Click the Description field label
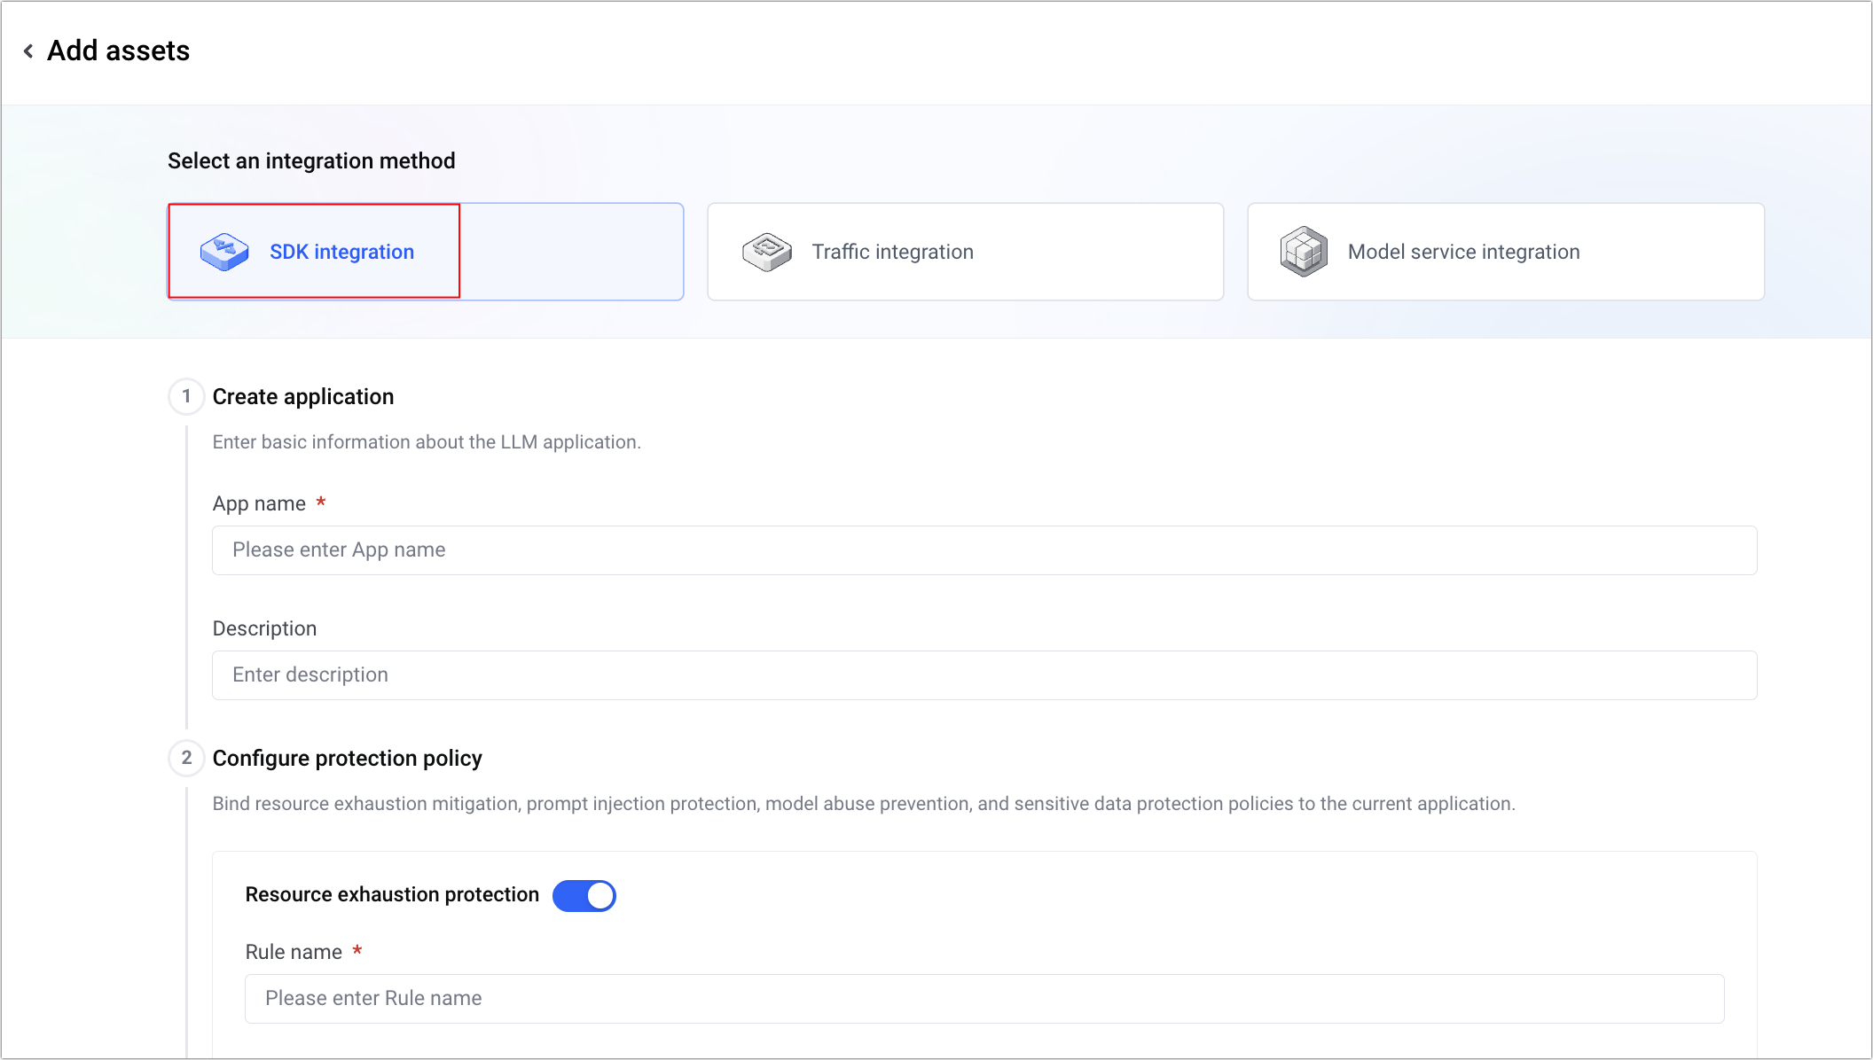This screenshot has height=1060, width=1873. (x=264, y=628)
